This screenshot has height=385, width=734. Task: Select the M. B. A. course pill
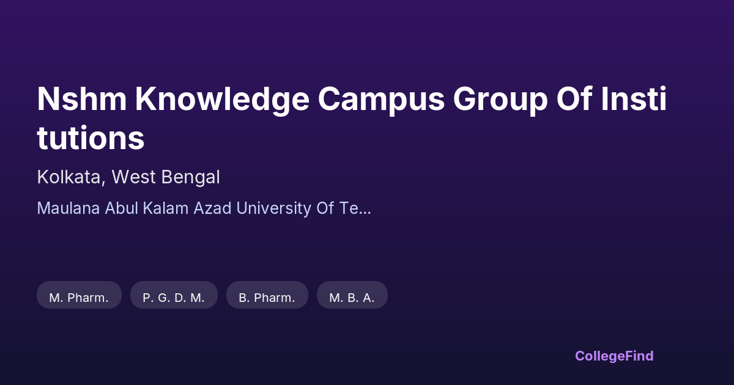click(x=352, y=298)
